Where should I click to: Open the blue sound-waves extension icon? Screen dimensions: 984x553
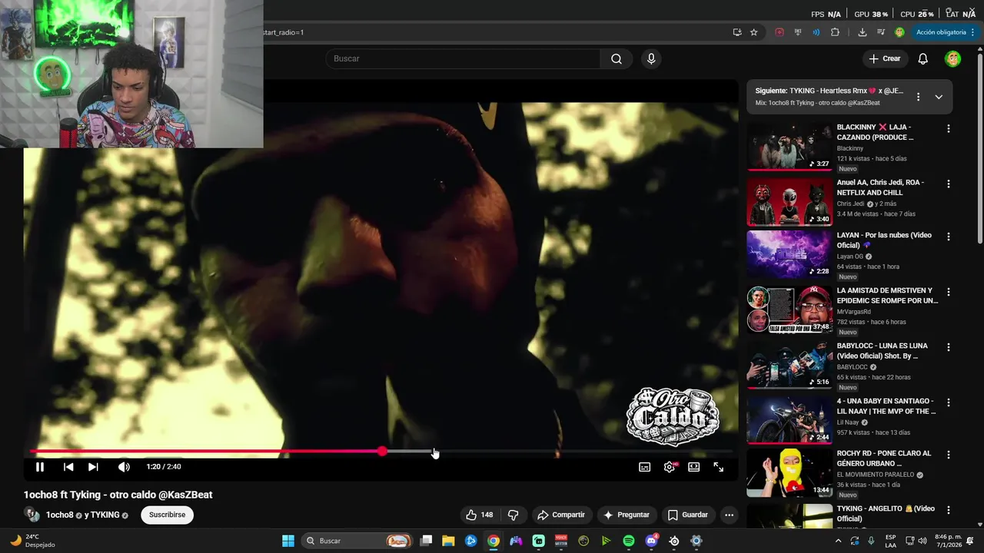[816, 32]
